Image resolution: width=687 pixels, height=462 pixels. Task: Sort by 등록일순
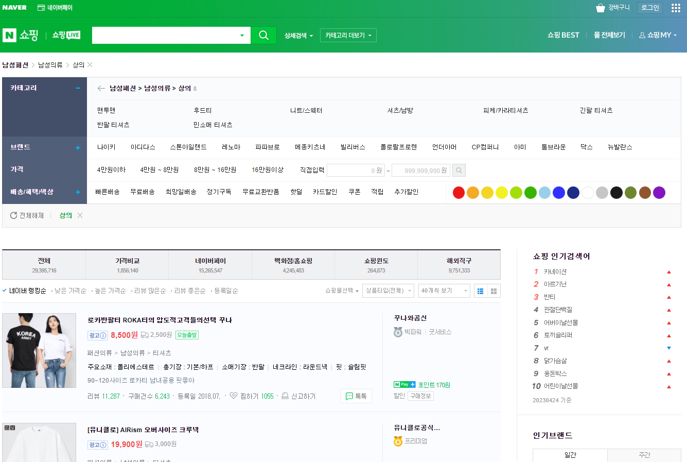(226, 290)
